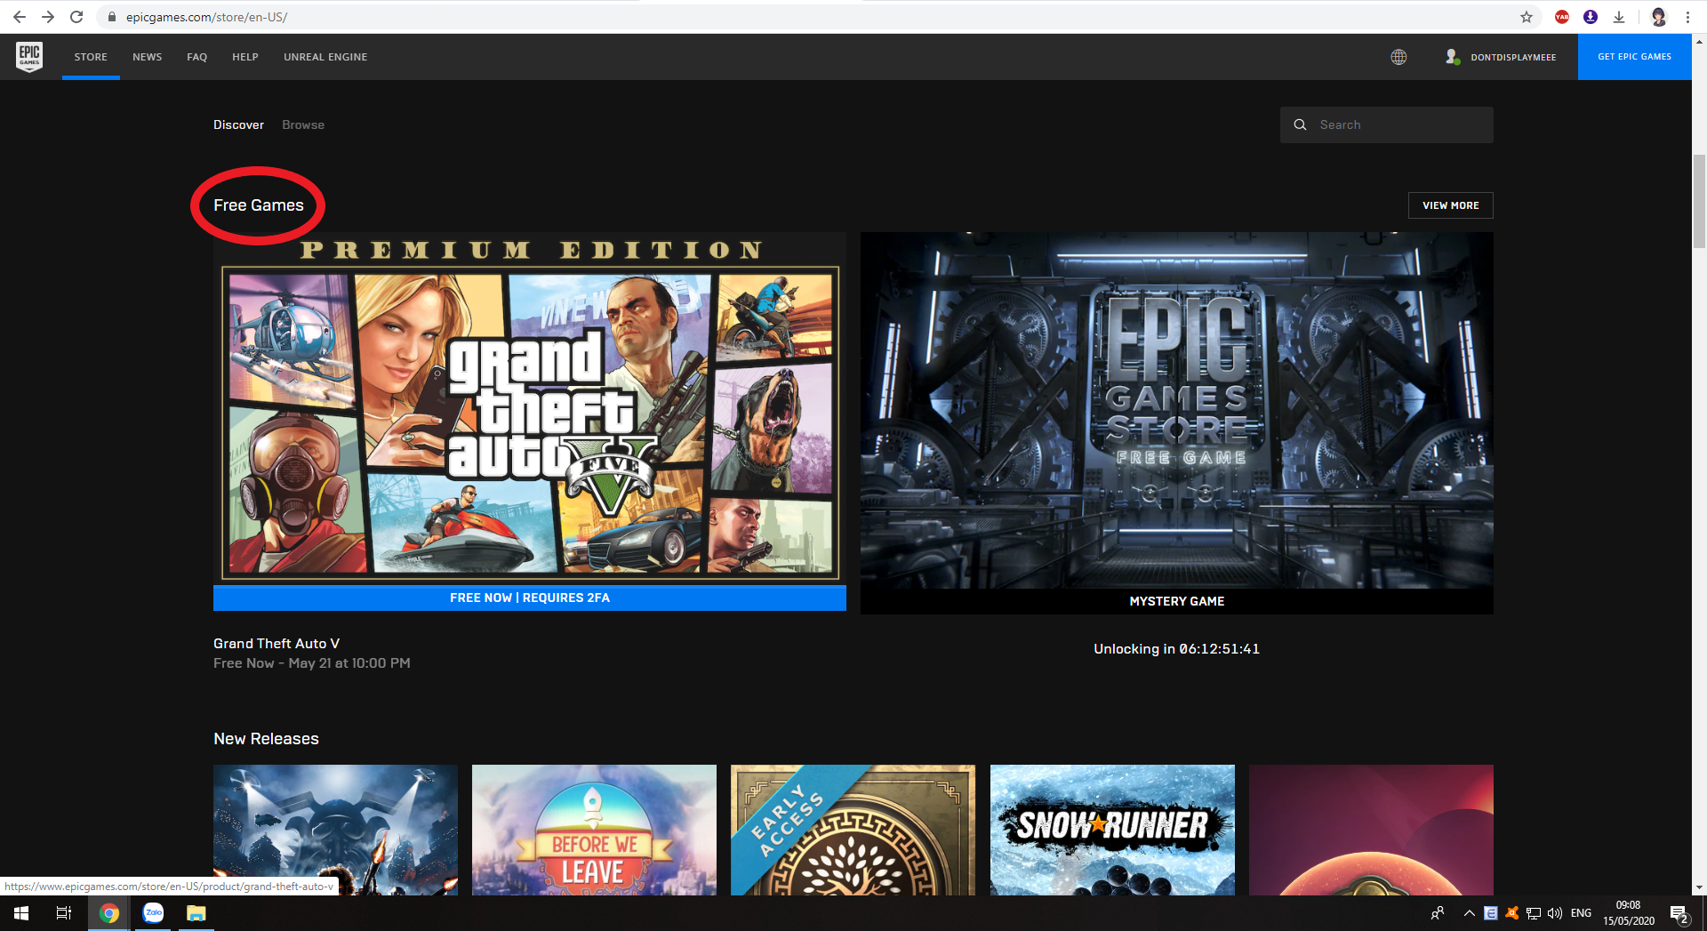Open Chrome three-dot menu
The height and width of the screenshot is (931, 1707).
pos(1687,17)
